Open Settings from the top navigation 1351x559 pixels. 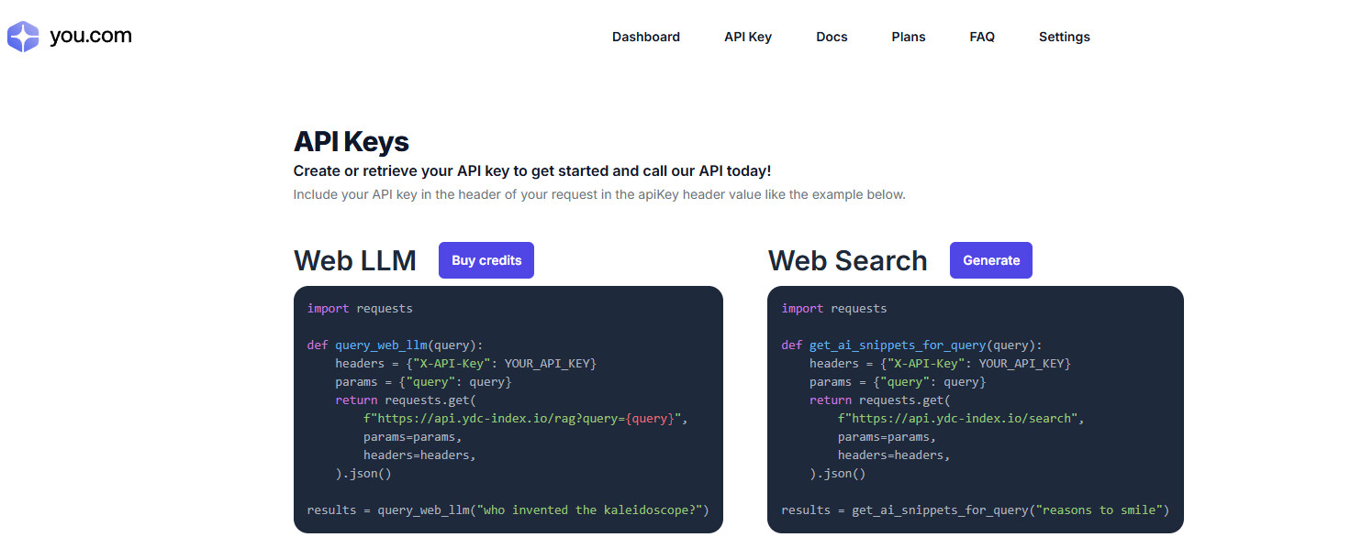coord(1065,38)
